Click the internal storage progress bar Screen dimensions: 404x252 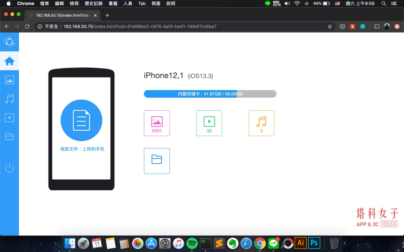[x=210, y=94]
